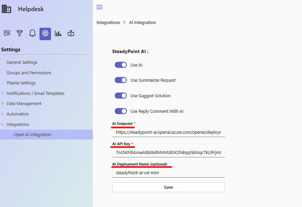Image resolution: width=302 pixels, height=207 pixels.
Task: Open the reports bar chart icon
Action: click(58, 33)
